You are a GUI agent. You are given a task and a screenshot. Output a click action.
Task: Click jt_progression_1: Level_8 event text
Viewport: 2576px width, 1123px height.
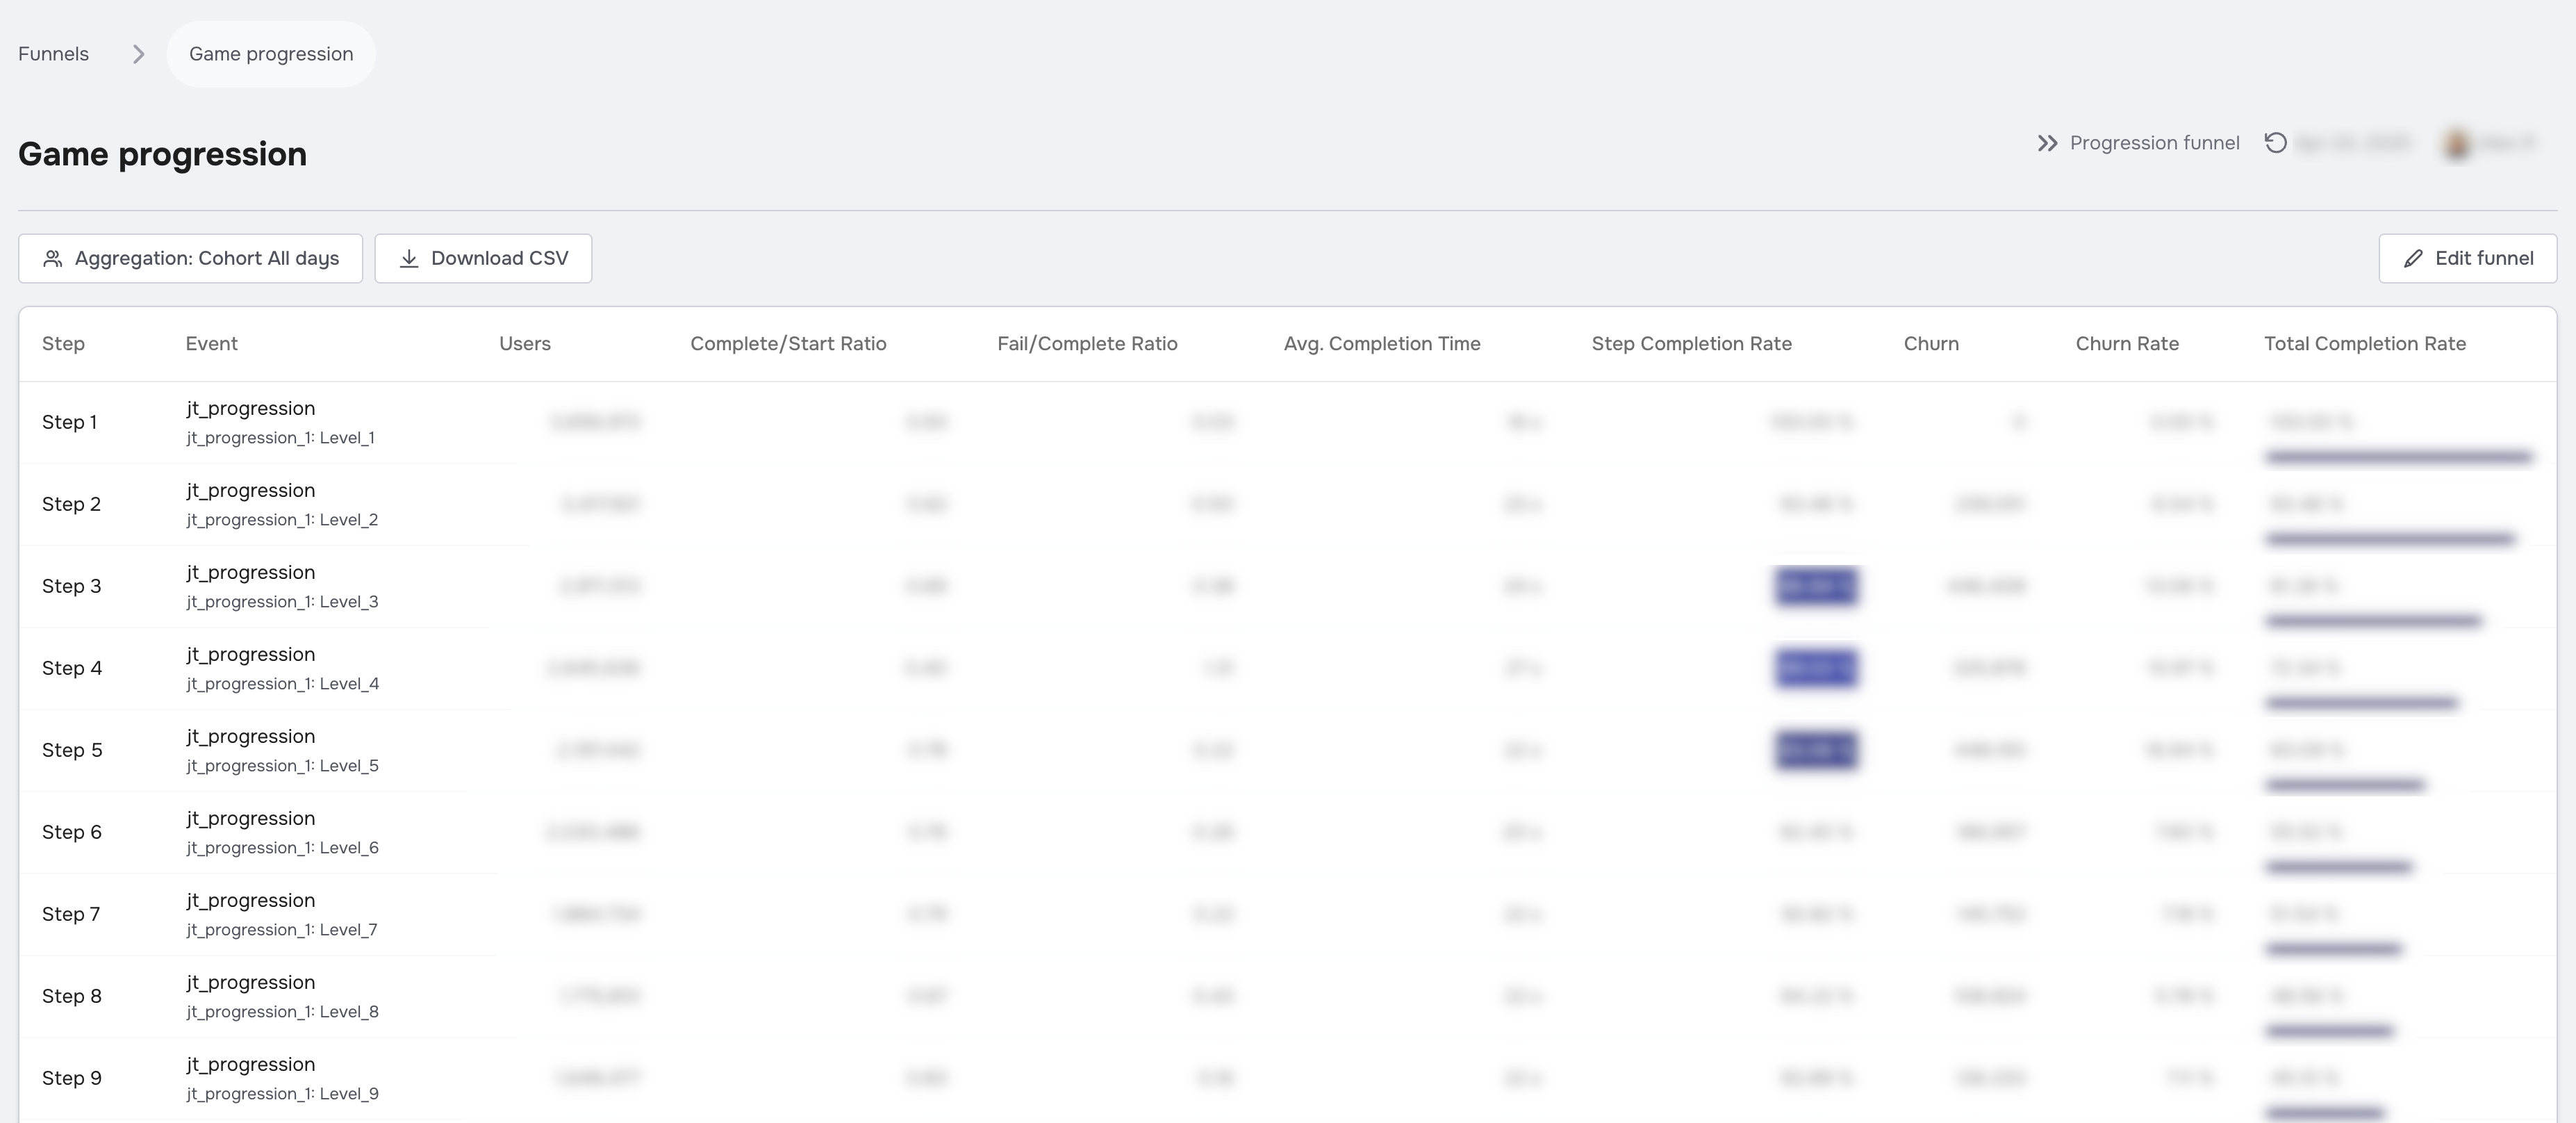pyautogui.click(x=282, y=1012)
